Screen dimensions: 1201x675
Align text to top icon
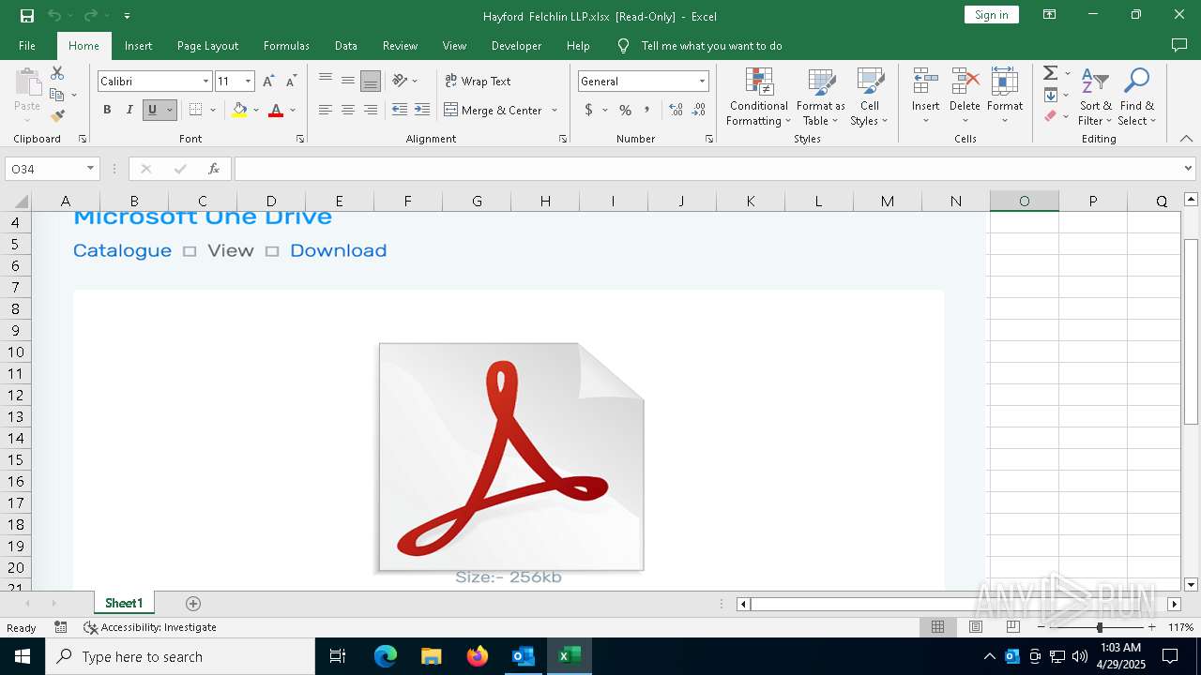(x=326, y=81)
